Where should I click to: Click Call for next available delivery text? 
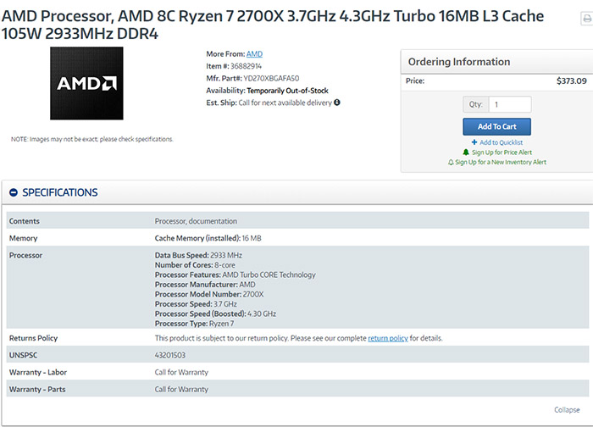coord(285,103)
